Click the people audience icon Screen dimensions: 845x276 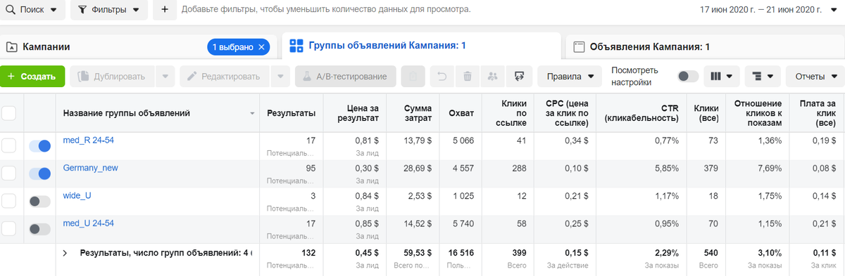493,76
